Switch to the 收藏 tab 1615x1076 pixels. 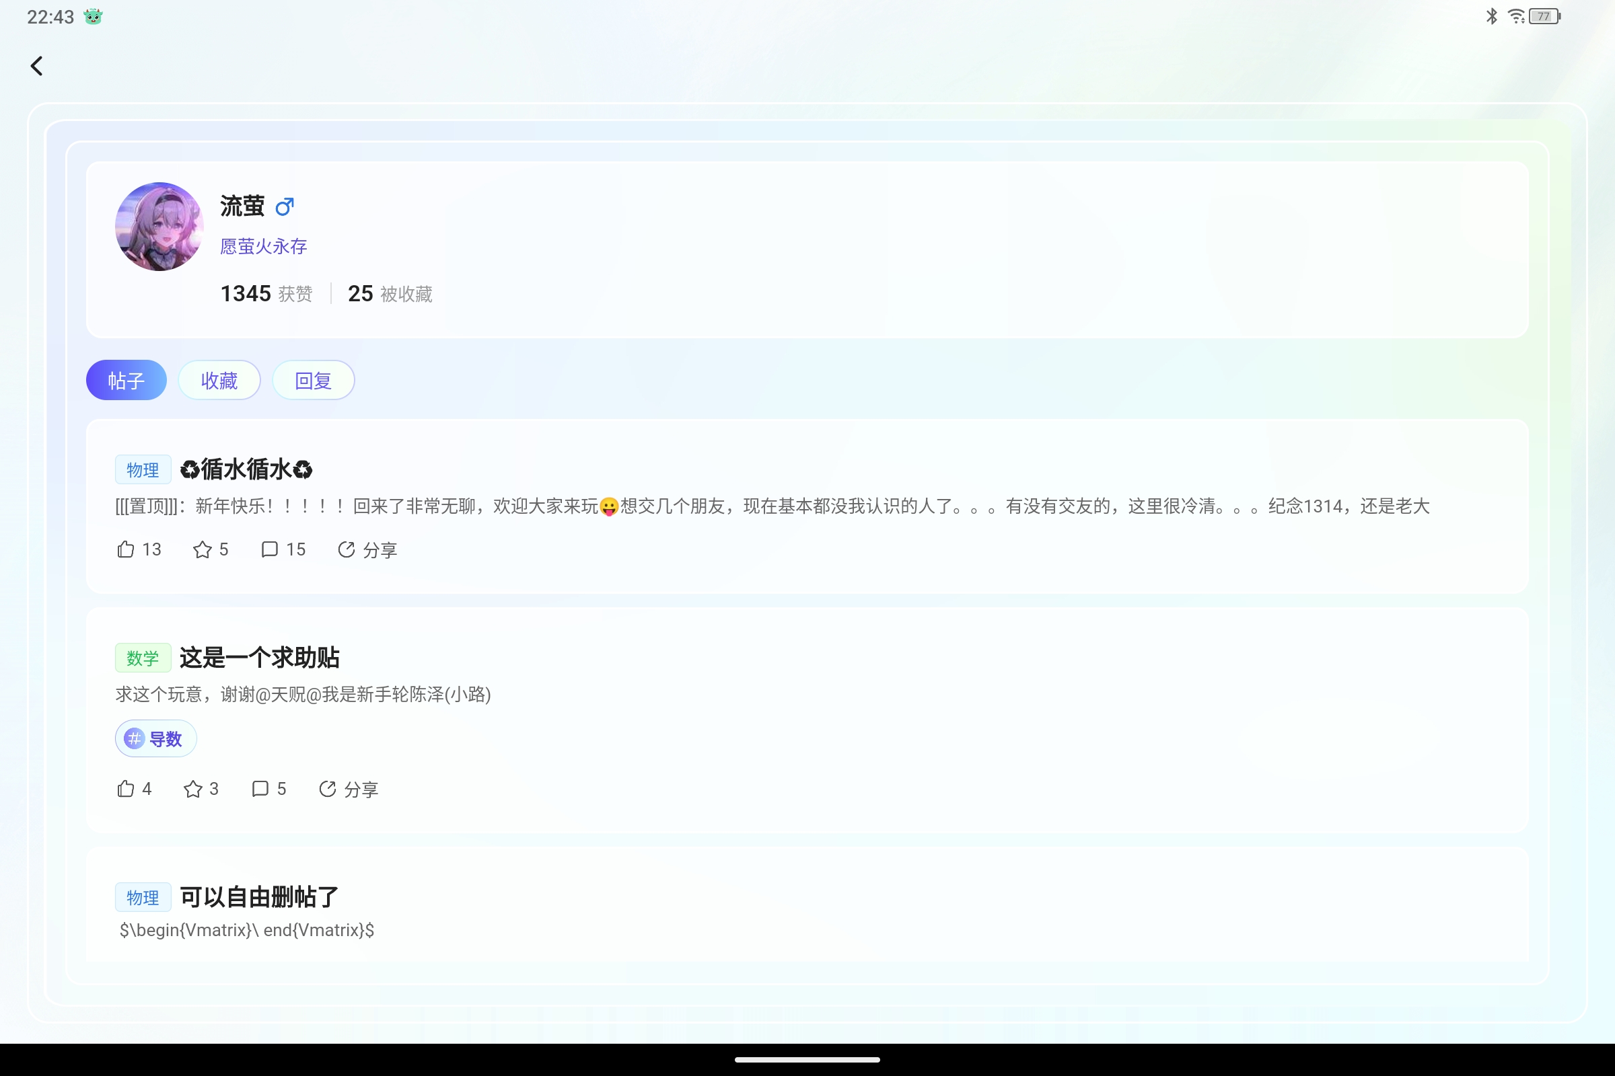coord(219,379)
